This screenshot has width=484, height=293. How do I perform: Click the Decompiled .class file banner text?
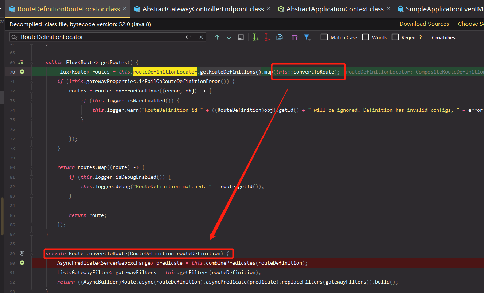pyautogui.click(x=80, y=24)
